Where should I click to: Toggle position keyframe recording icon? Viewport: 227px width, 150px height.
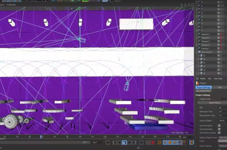165,142
